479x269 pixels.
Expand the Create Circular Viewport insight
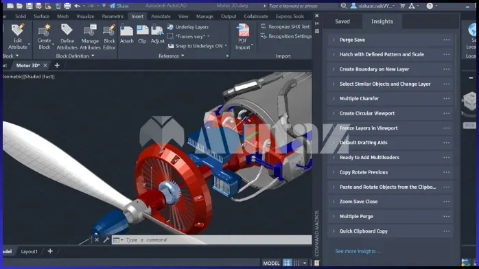[x=334, y=113]
